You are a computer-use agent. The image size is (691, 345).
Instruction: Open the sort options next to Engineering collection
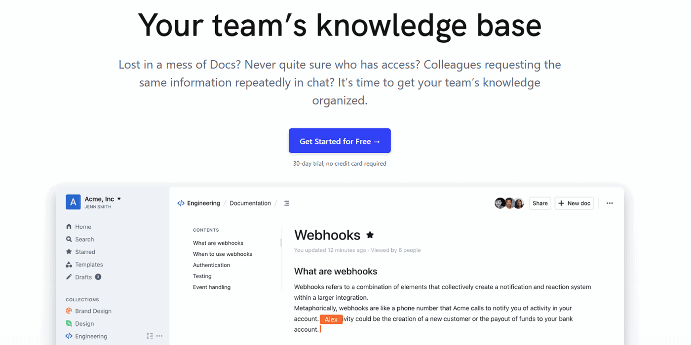pyautogui.click(x=150, y=336)
